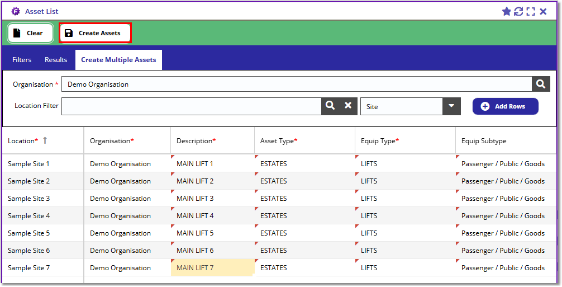Image resolution: width=562 pixels, height=287 pixels.
Task: Select the Sample Site 5 cell
Action: 43,233
